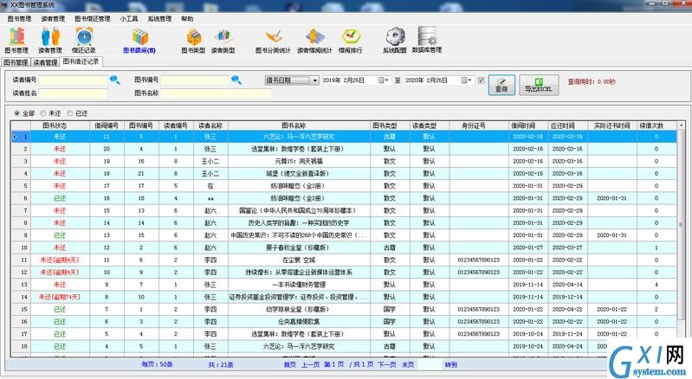Click the 图书借阅(B) toolbar icon

point(139,41)
